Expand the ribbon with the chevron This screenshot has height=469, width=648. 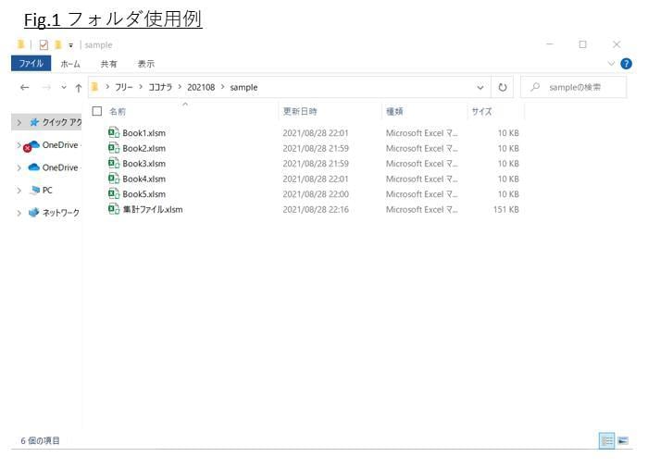click(611, 64)
